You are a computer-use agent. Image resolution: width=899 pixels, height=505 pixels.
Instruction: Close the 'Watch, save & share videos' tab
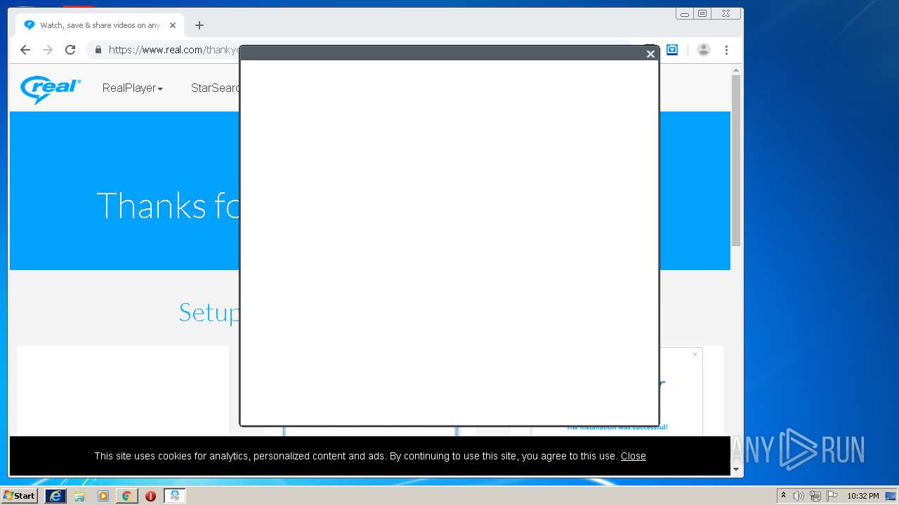click(x=173, y=25)
